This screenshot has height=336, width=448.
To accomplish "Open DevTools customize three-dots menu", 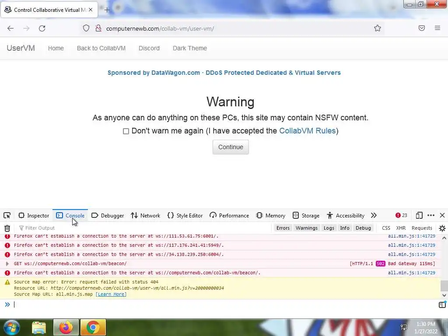I will [431, 215].
